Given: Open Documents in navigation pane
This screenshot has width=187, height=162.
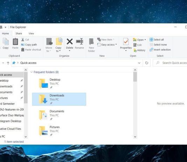Looking at the screenshot, I should coord(12,92).
